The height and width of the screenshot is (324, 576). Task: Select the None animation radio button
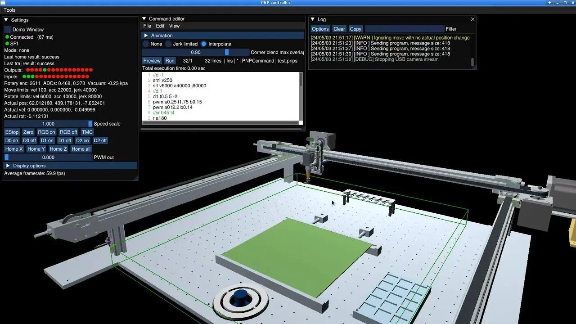pos(146,44)
